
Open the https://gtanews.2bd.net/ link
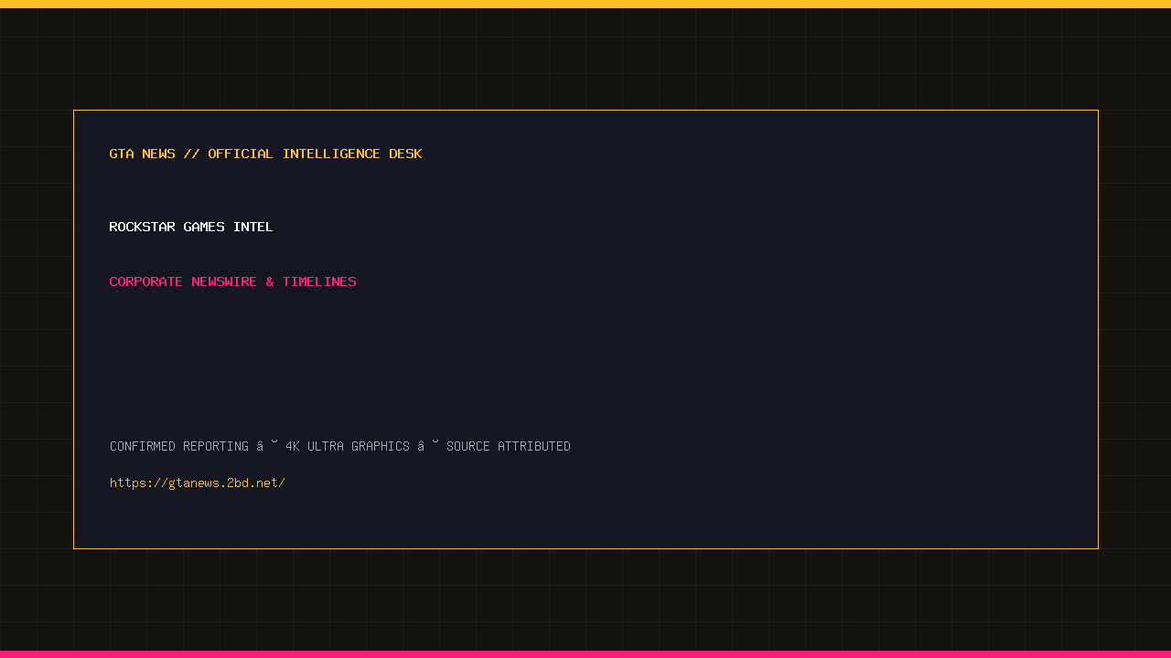point(198,483)
